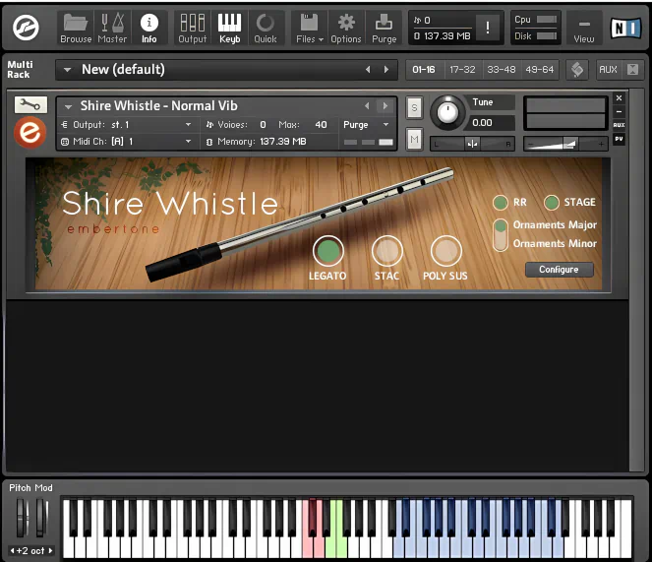
Task: Click the Native Instruments NI logo
Action: pyautogui.click(x=625, y=28)
